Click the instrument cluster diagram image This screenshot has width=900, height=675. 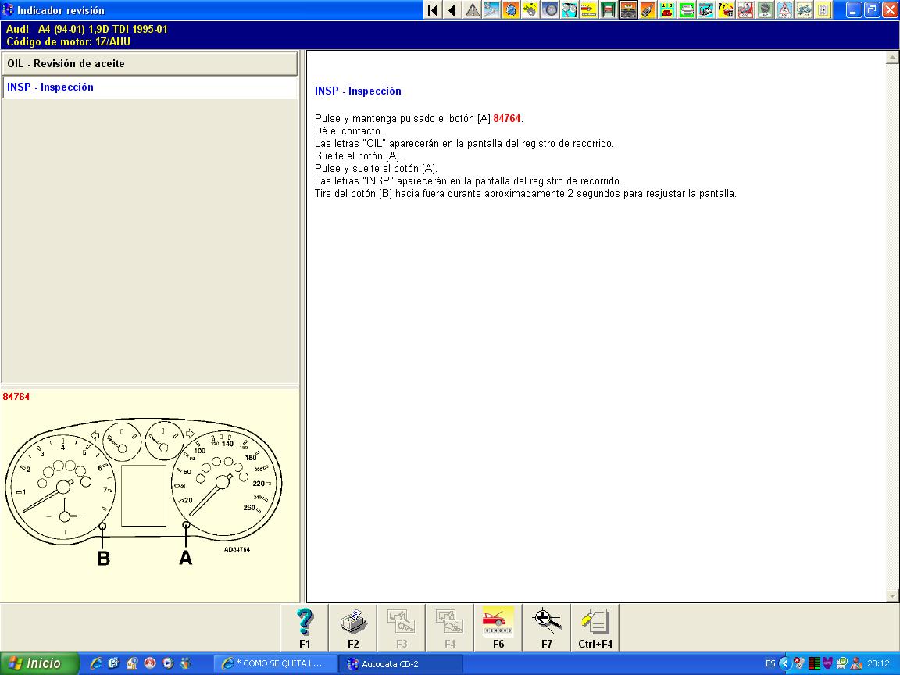[x=144, y=492]
